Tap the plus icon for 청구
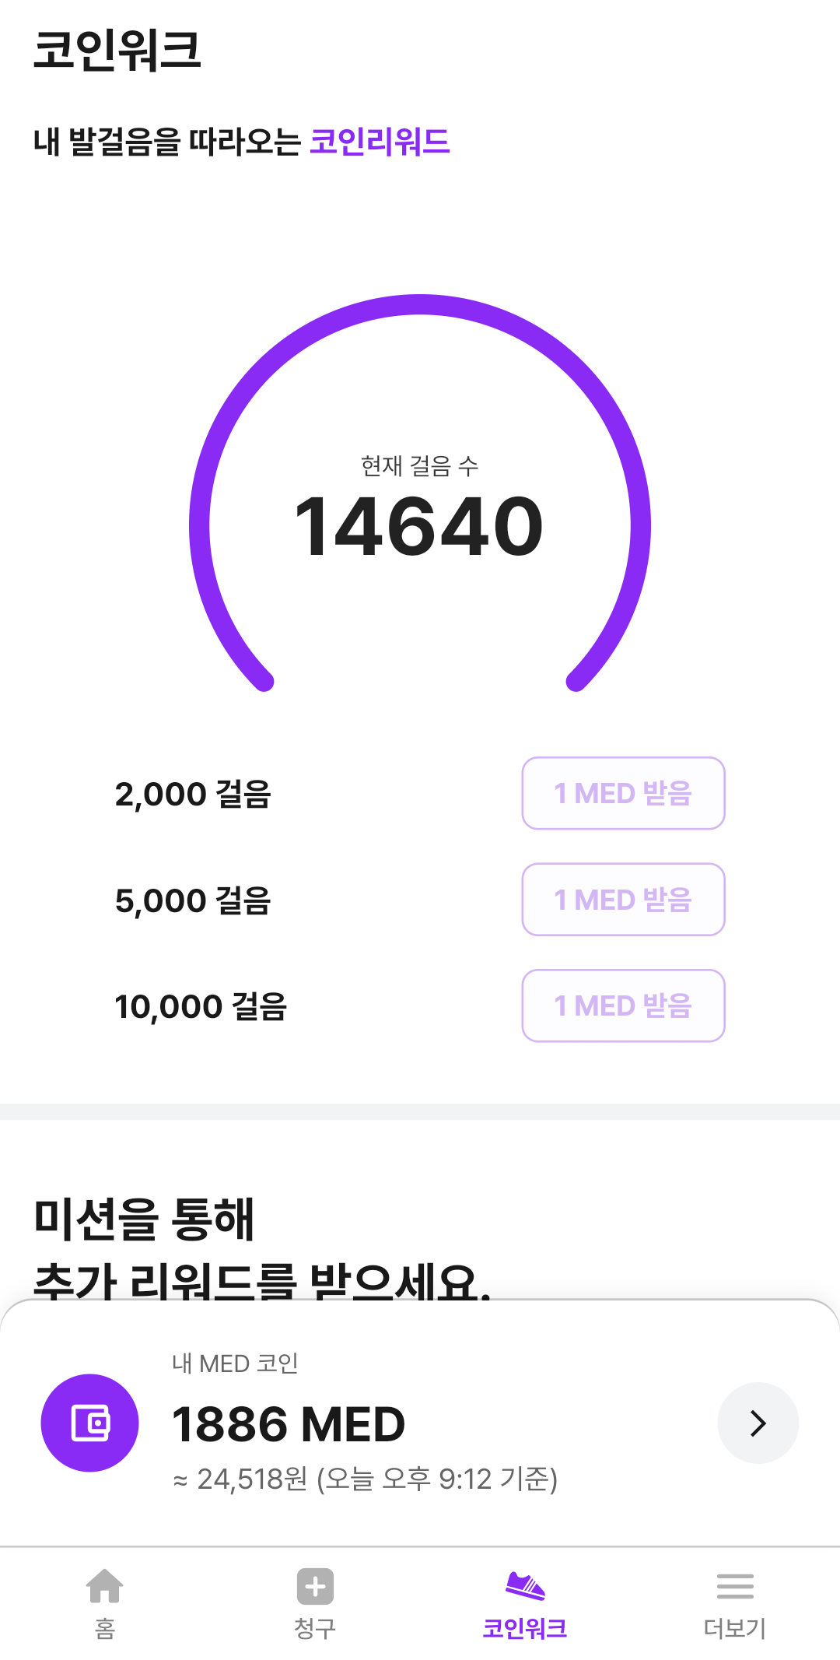 (x=315, y=1586)
